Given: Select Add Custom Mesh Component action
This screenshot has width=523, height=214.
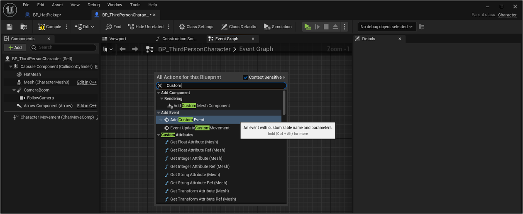Looking at the screenshot, I should pos(202,106).
